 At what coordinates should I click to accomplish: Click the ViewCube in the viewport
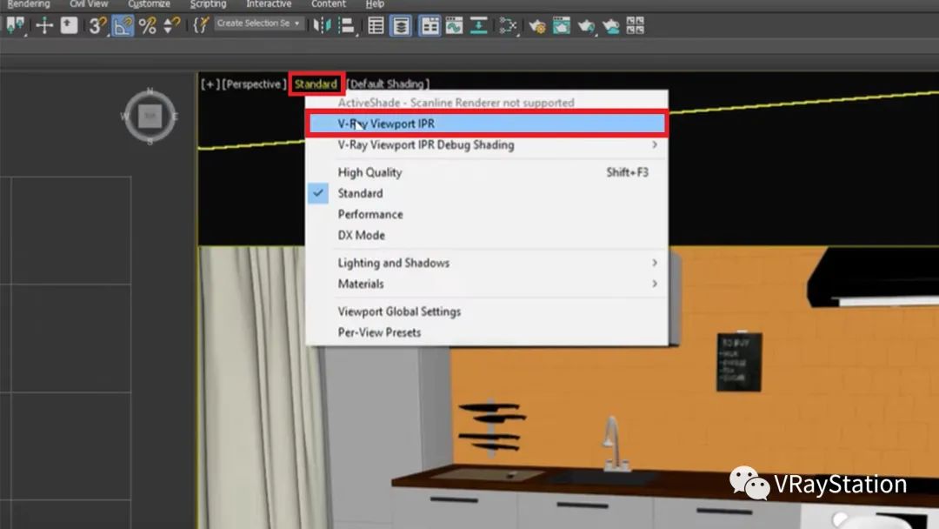point(150,116)
